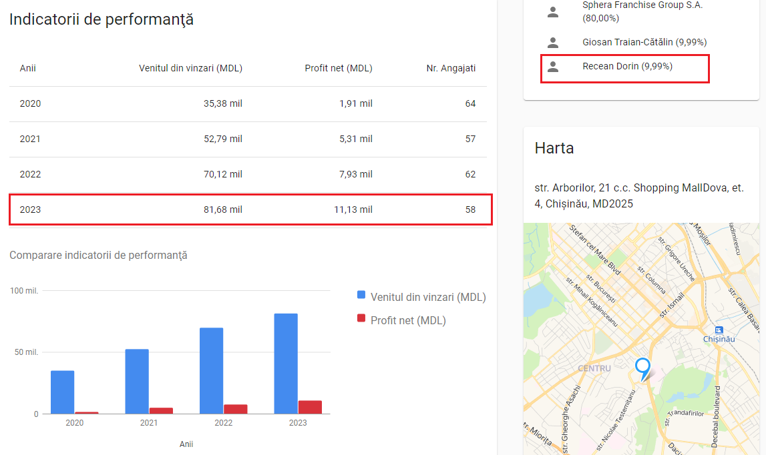
Task: Click Chișinău train station icon on map
Action: (x=719, y=330)
